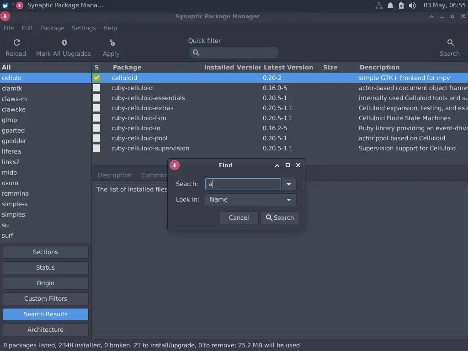The image size is (468, 351).
Task: Maximize the Find dialog
Action: pos(287,165)
